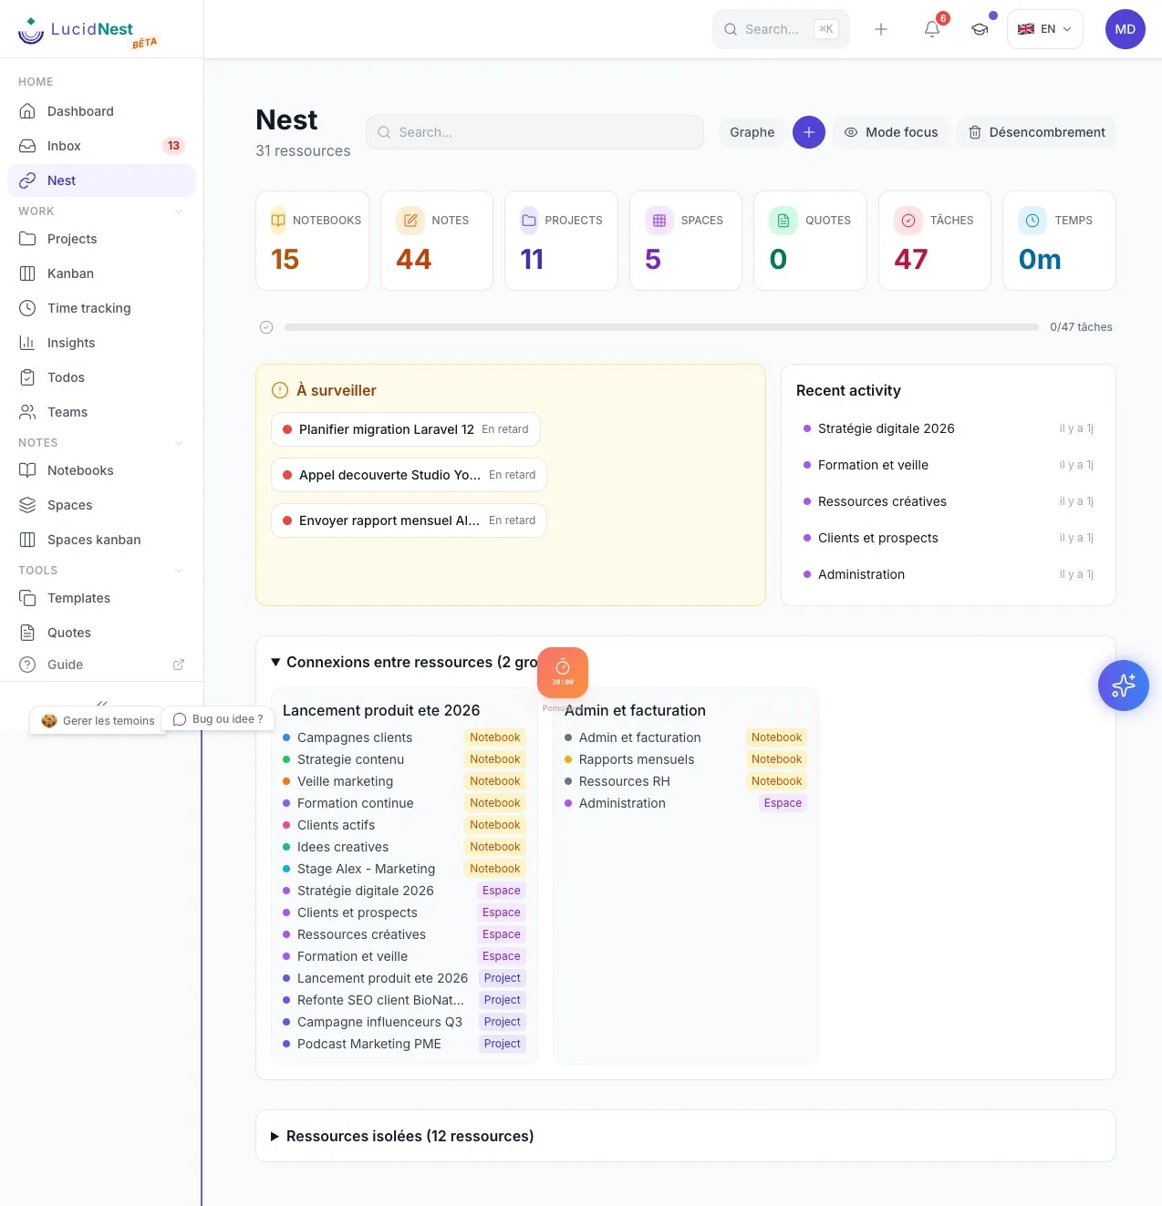
Task: Select Ressources RH notebook row
Action: click(686, 781)
